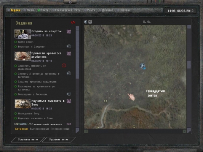
Task: Click date 01/08/2013 16:32 under survival task
Action: pos(42,109)
